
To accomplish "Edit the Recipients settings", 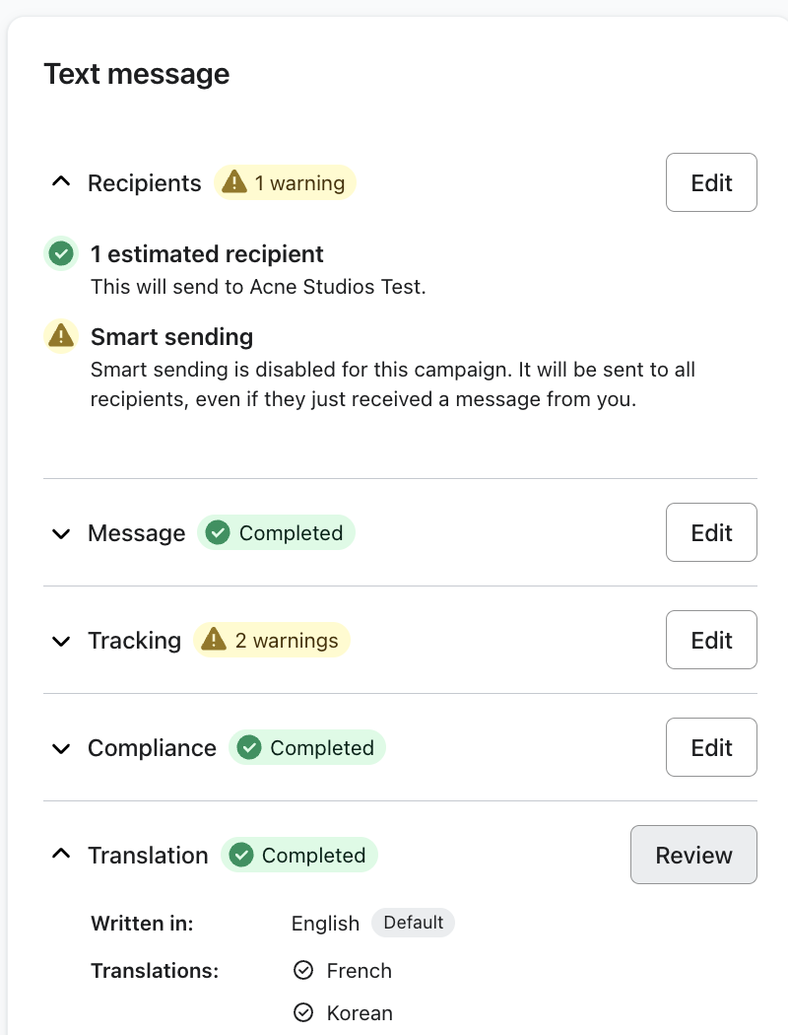I will click(x=711, y=182).
